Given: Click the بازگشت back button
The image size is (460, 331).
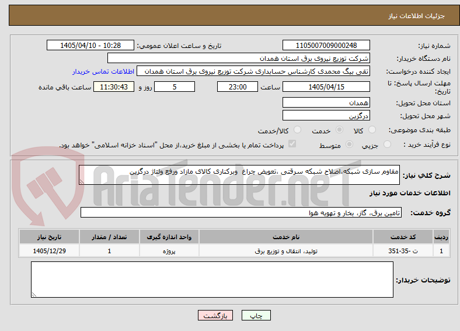Looking at the screenshot, I should tap(215, 315).
